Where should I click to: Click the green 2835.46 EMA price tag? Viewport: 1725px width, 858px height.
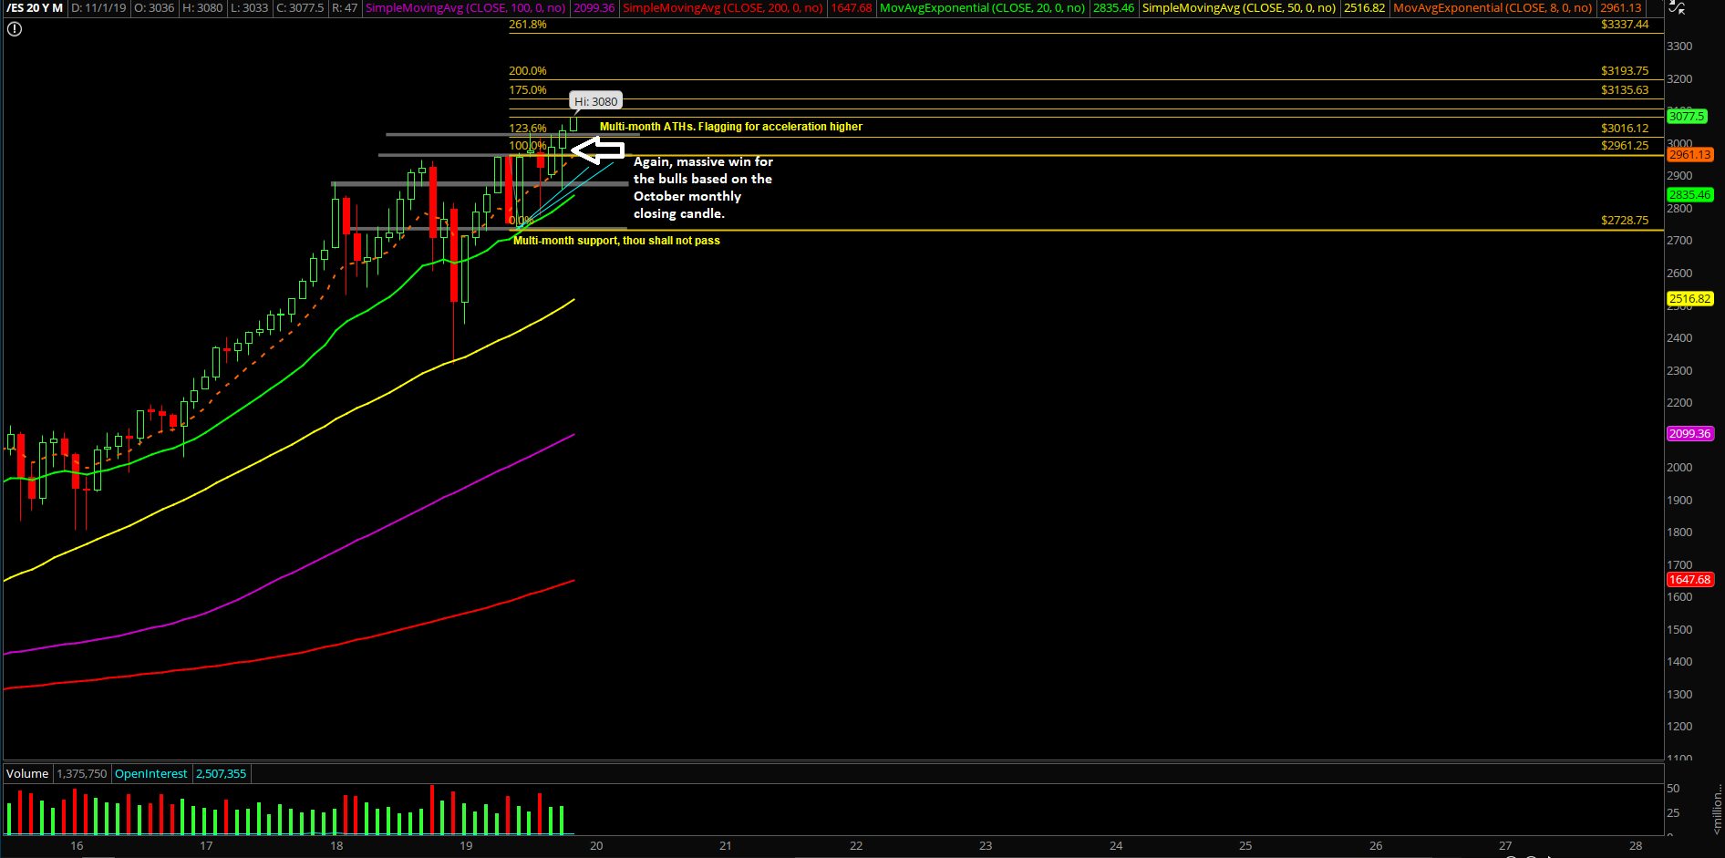(1689, 194)
